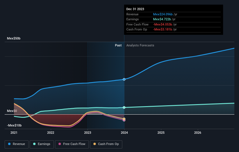Toggle the Revenue legend button
Image resolution: width=239 pixels, height=152 pixels.
[17, 144]
